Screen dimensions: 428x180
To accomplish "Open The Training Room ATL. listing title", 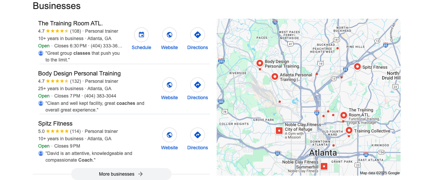I will pos(70,23).
